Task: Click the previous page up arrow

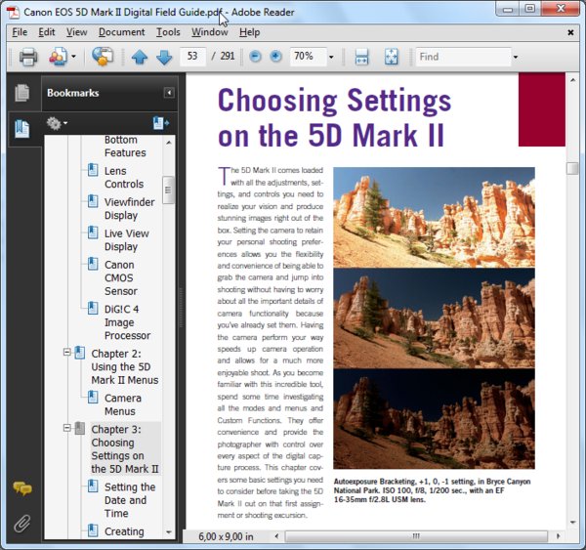Action: point(140,57)
